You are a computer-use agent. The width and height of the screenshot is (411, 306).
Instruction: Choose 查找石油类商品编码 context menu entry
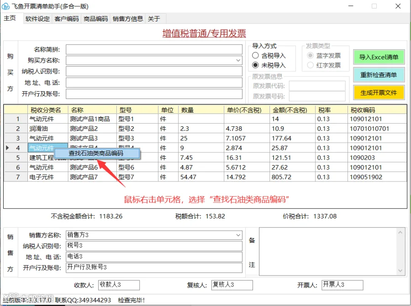coord(97,153)
